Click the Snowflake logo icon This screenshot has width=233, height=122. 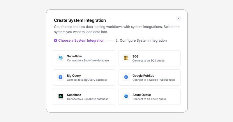coord(61,58)
